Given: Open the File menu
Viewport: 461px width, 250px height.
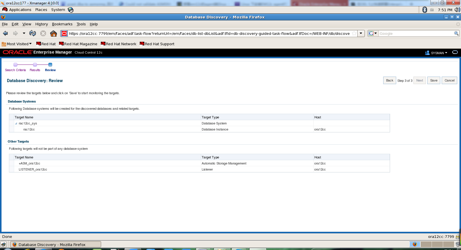Looking at the screenshot, I should click(x=5, y=24).
